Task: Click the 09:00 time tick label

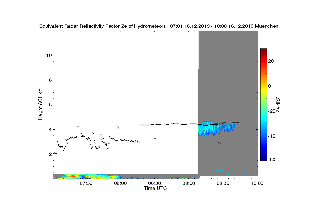Action: 189,183
